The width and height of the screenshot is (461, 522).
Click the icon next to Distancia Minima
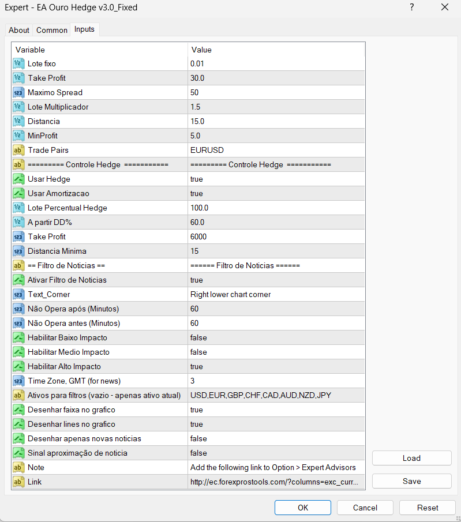(x=18, y=251)
